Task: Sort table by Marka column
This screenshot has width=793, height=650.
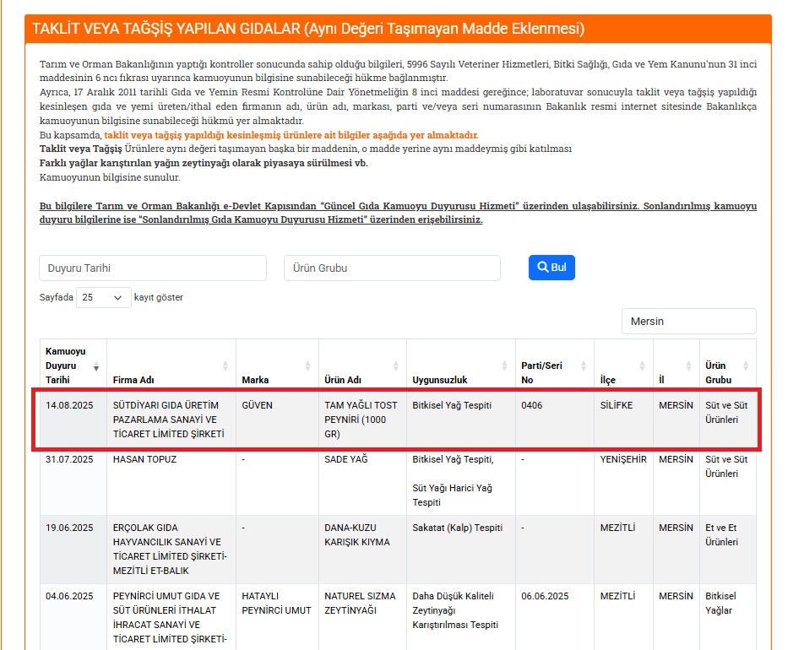Action: click(277, 366)
